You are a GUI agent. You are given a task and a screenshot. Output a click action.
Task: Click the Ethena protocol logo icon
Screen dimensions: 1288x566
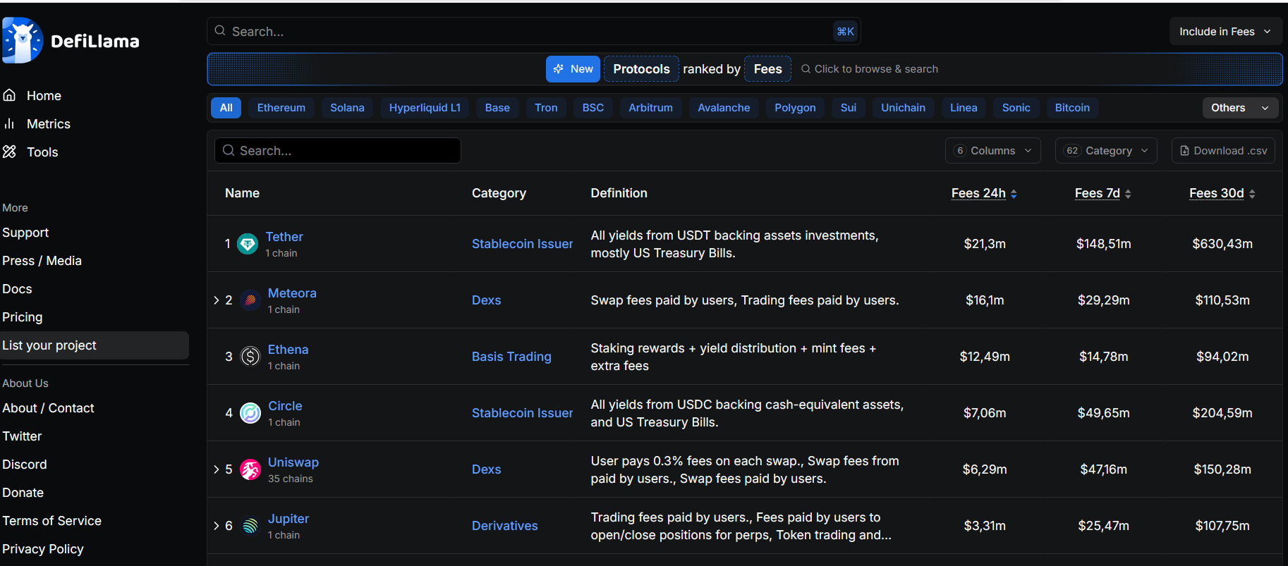click(250, 357)
